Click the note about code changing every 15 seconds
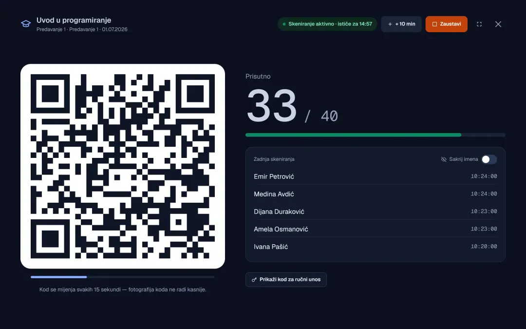This screenshot has width=526, height=329. pyautogui.click(x=123, y=290)
